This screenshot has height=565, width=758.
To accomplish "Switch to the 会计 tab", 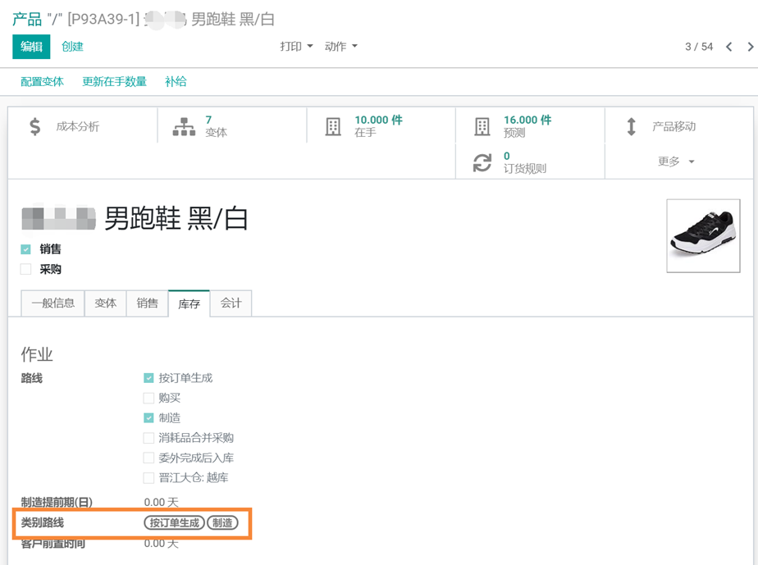I will tap(231, 303).
